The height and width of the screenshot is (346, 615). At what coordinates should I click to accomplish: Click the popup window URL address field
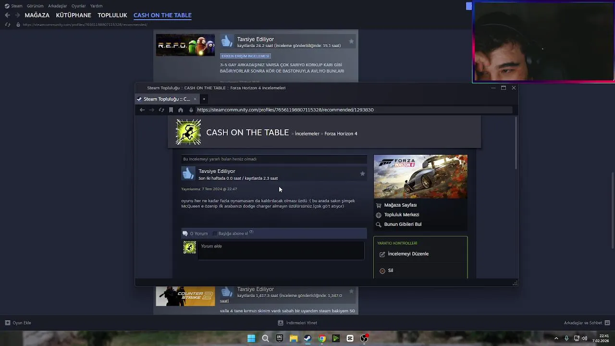[353, 110]
